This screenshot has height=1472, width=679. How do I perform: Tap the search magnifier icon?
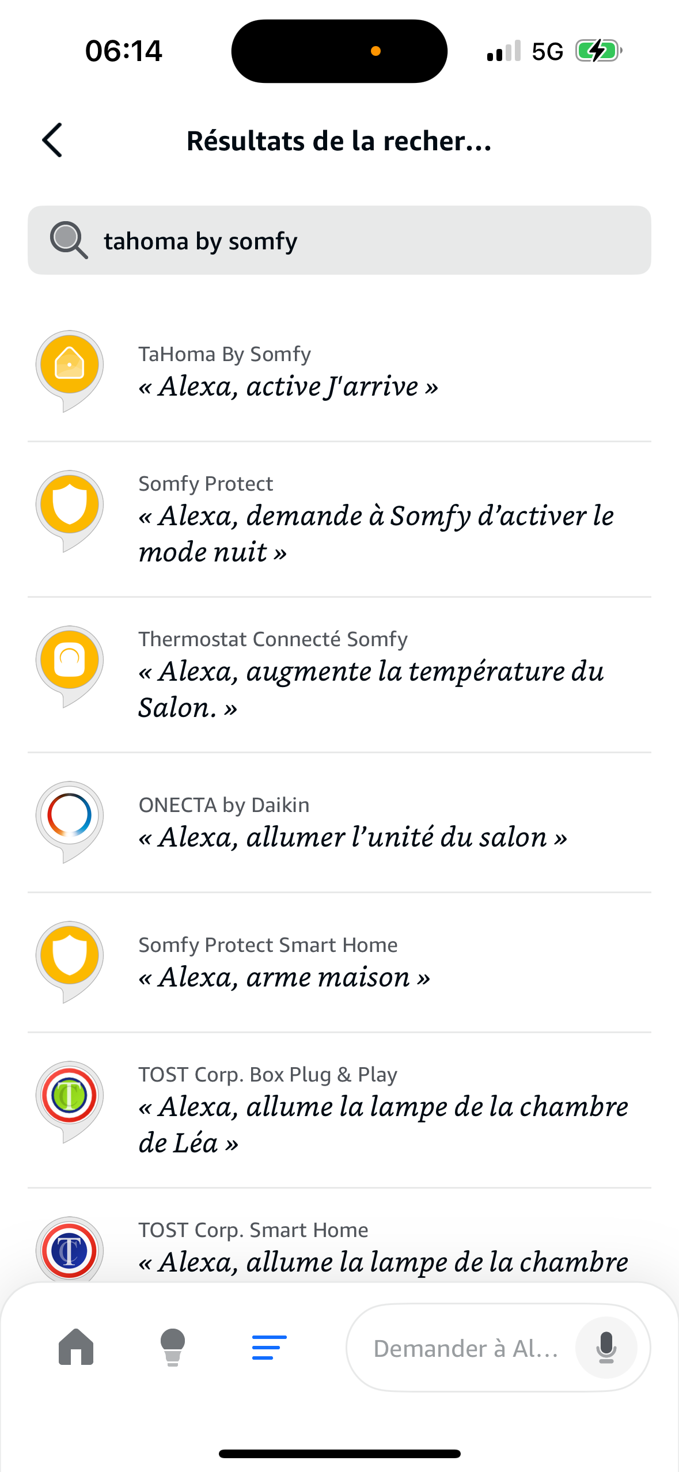tap(69, 240)
